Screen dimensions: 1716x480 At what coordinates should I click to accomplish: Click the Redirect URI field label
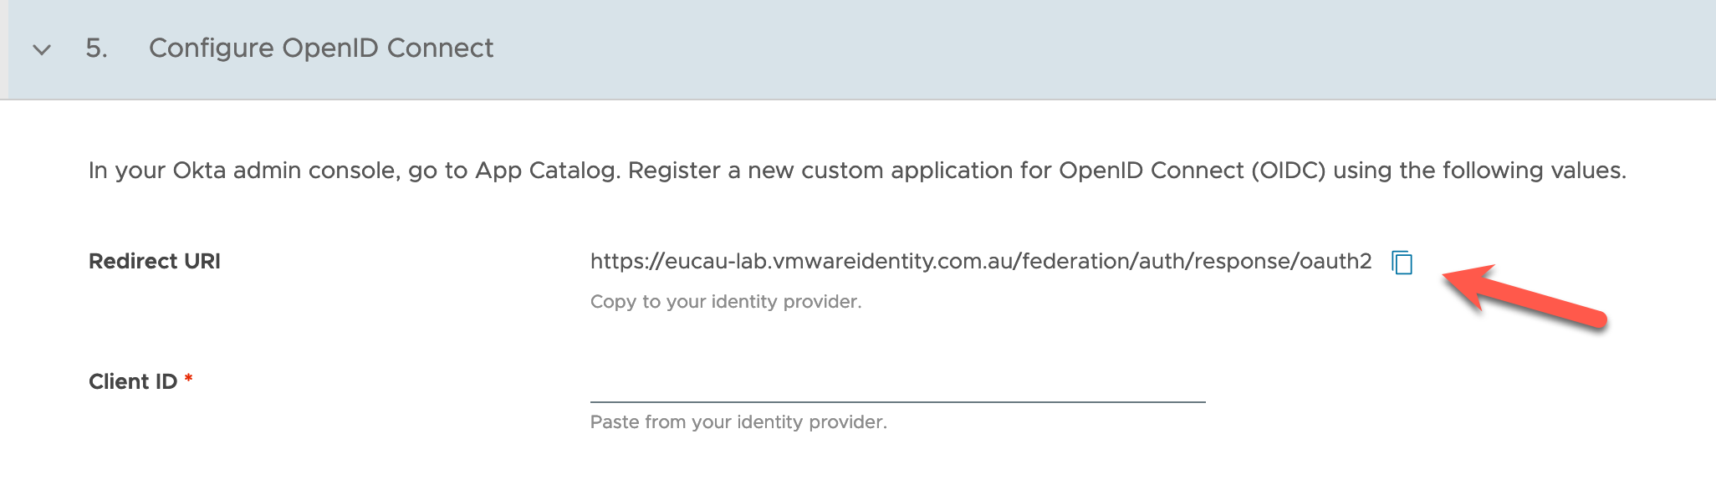click(x=155, y=262)
